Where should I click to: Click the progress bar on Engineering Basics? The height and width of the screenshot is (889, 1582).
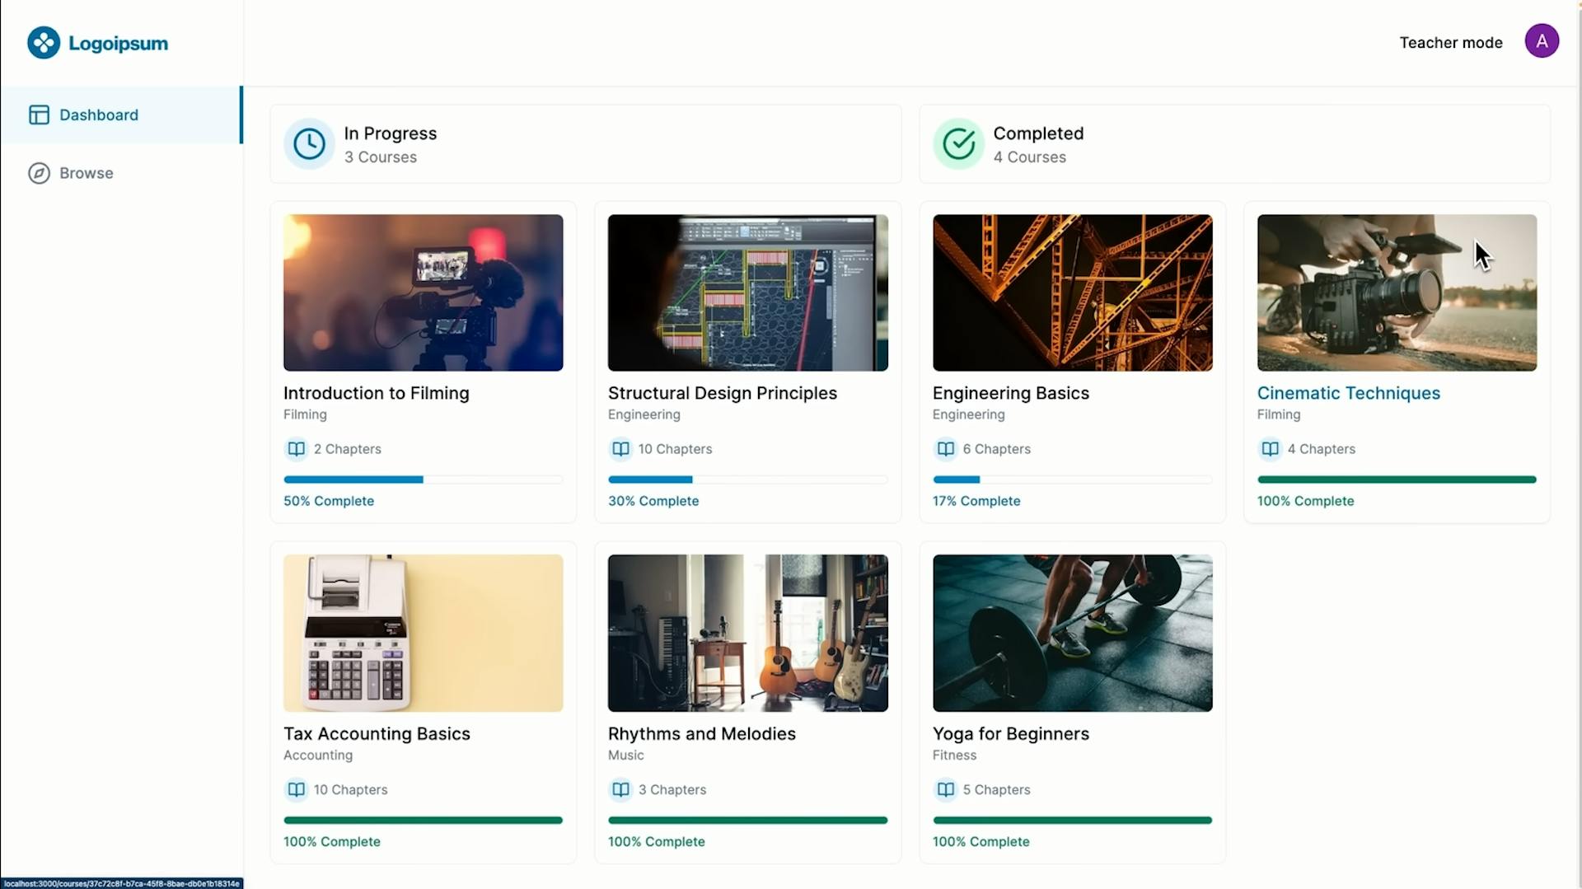click(1071, 480)
